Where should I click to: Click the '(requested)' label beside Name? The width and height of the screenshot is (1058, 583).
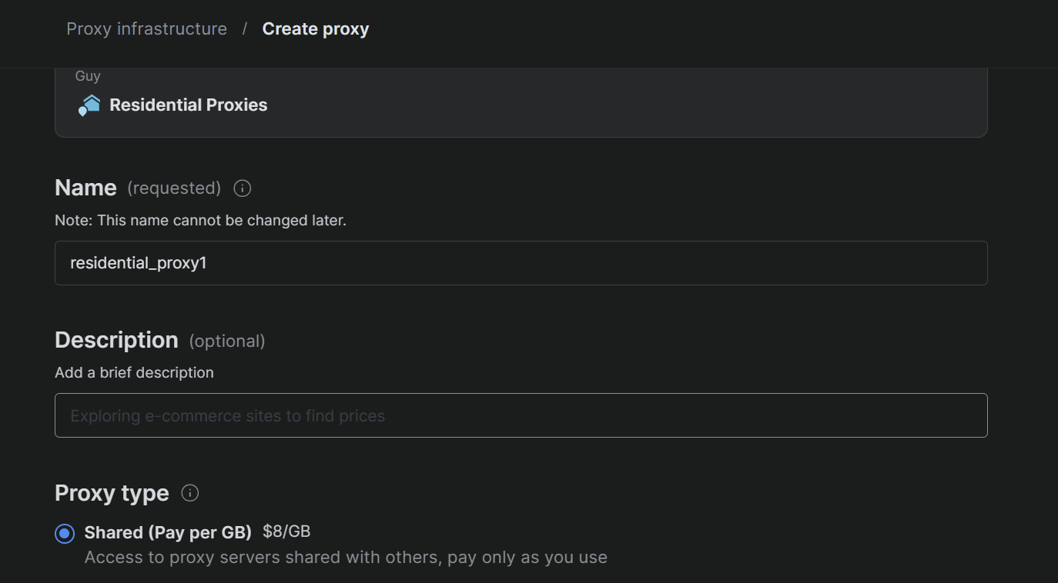pos(174,188)
